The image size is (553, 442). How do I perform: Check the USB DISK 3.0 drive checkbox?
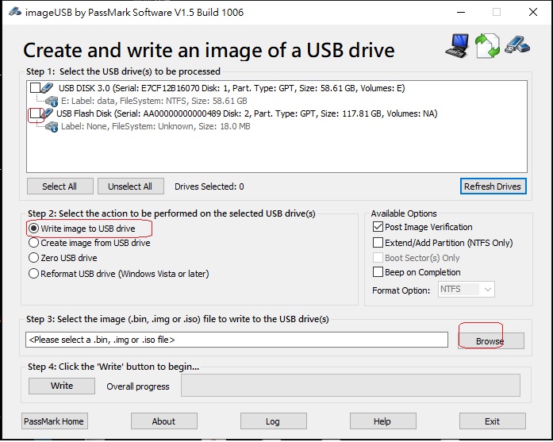click(x=36, y=88)
